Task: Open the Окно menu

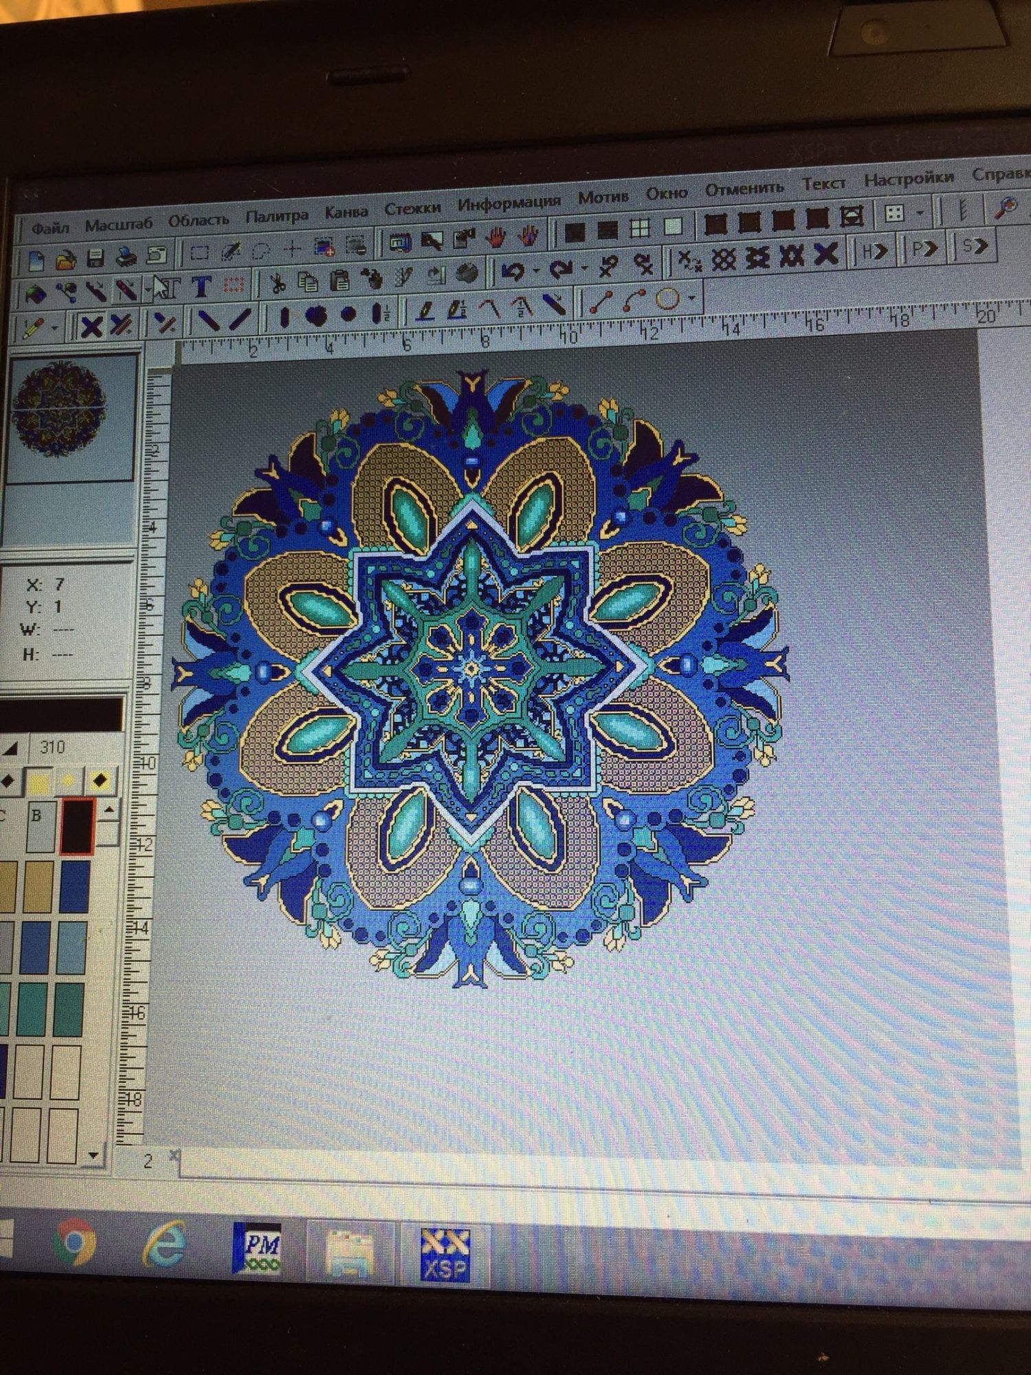Action: coord(667,193)
